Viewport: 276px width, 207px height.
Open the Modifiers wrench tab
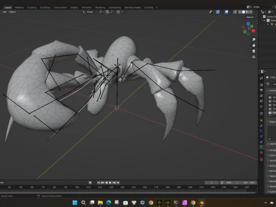point(262,126)
